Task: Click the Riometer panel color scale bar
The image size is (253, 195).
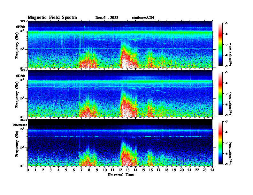Action: [220, 143]
